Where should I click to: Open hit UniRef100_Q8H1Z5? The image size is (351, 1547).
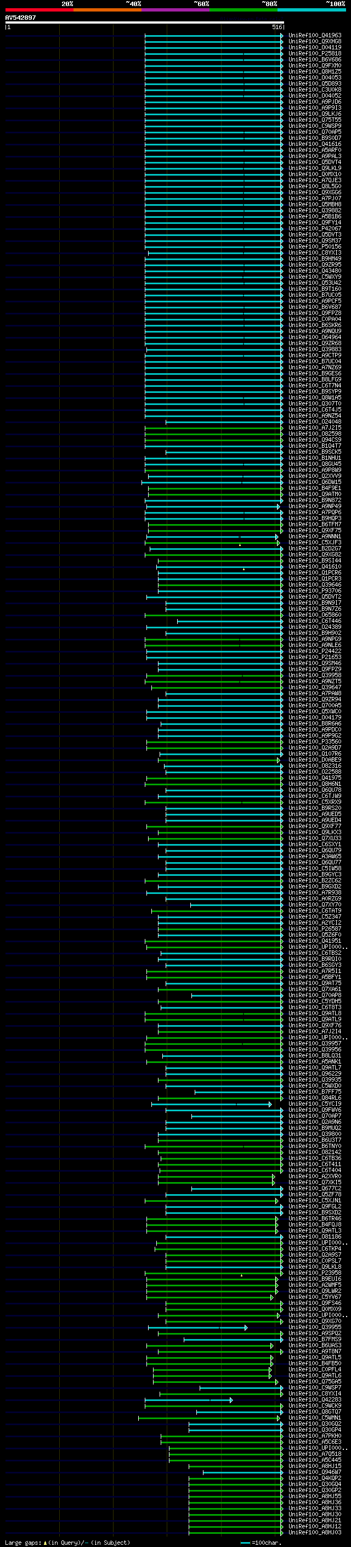click(x=315, y=71)
